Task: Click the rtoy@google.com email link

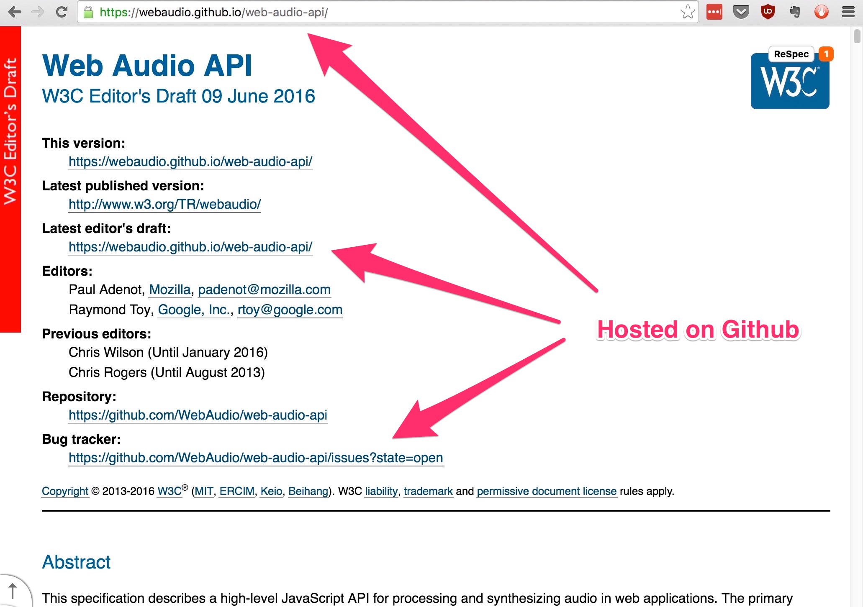Action: pyautogui.click(x=290, y=310)
